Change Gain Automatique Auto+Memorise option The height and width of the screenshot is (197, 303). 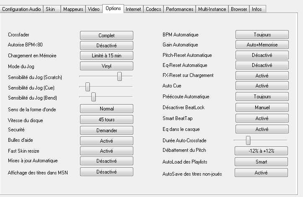(x=262, y=45)
